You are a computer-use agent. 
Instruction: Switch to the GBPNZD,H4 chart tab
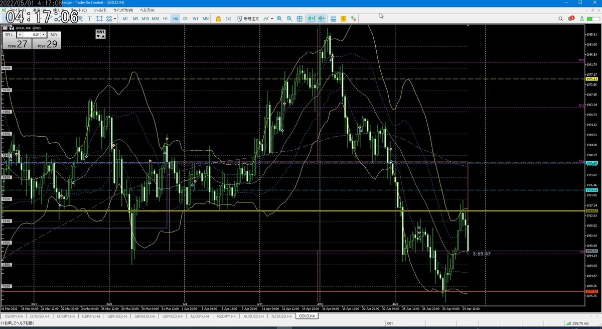pyautogui.click(x=173, y=316)
